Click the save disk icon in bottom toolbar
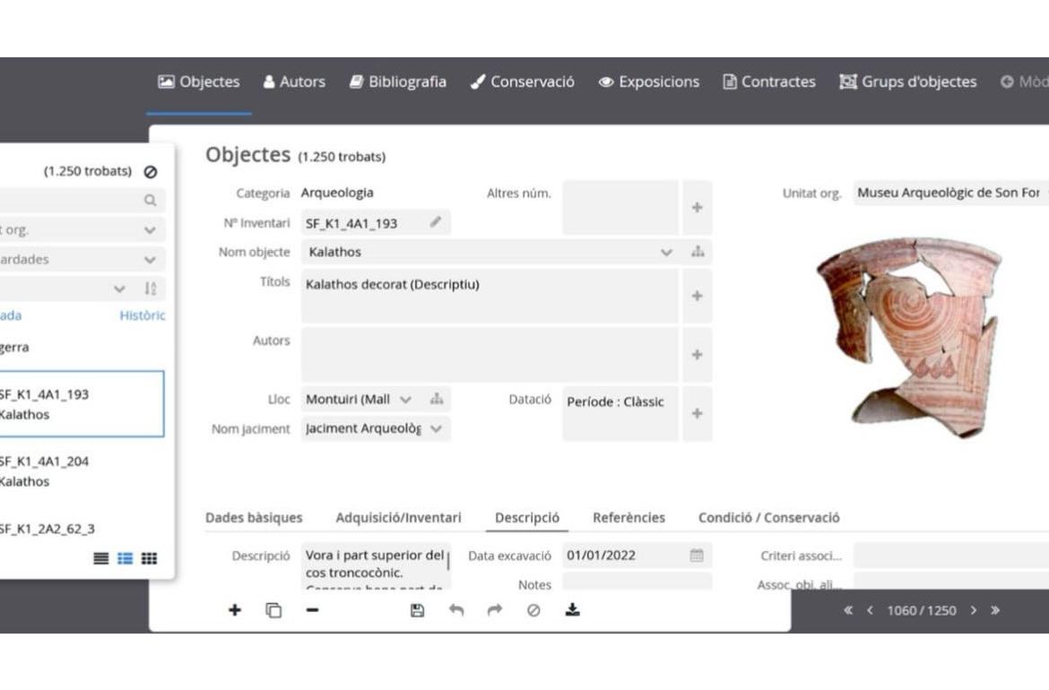 (x=417, y=611)
